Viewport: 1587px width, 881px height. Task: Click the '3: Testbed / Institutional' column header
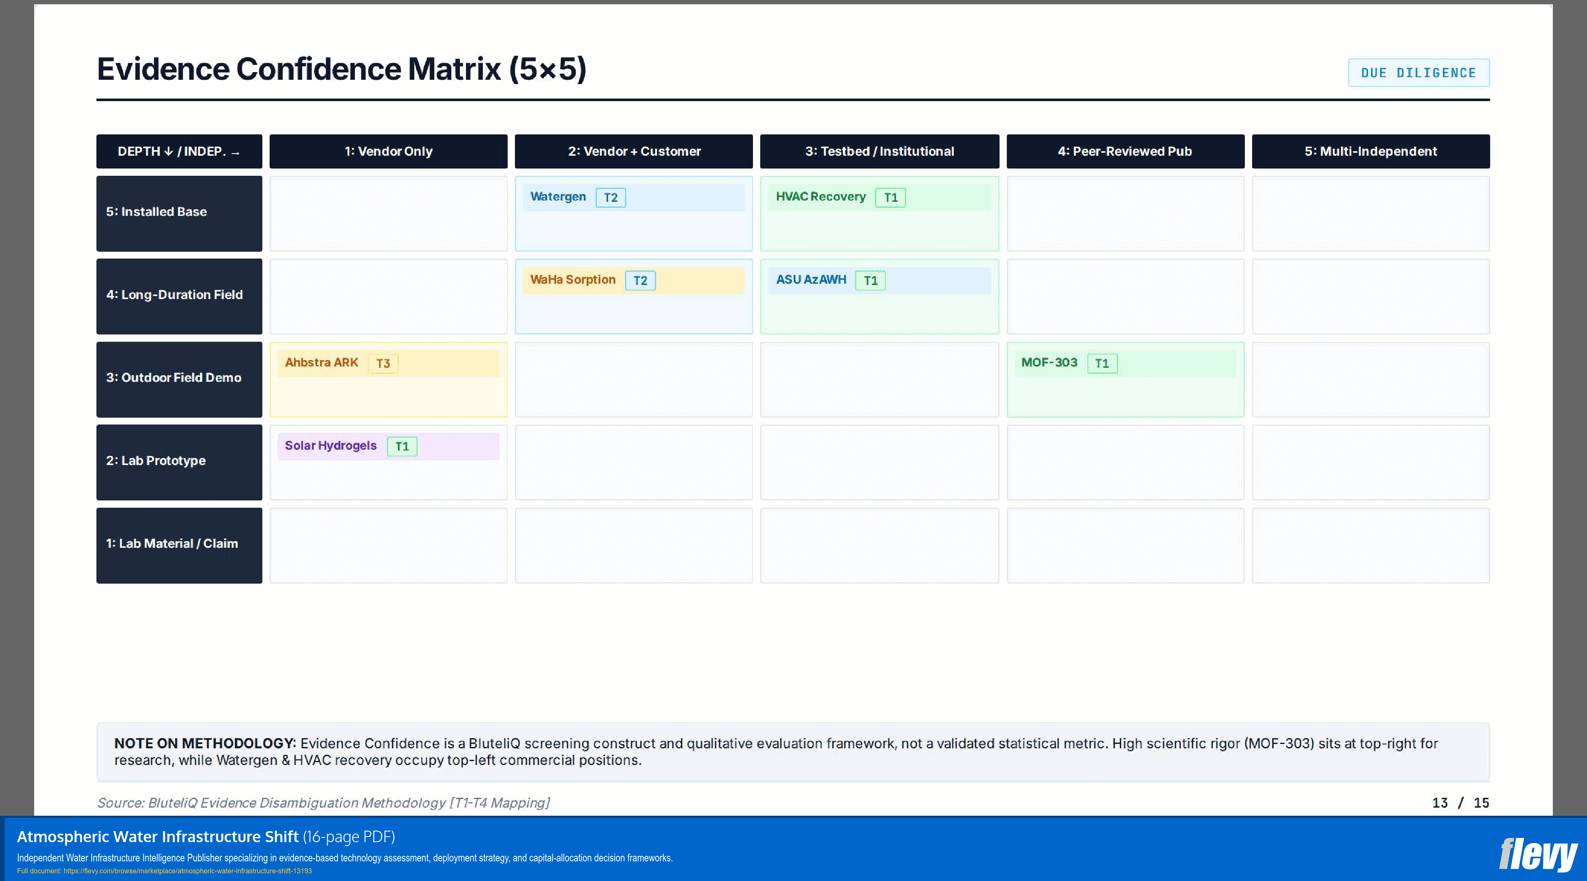[x=879, y=151]
